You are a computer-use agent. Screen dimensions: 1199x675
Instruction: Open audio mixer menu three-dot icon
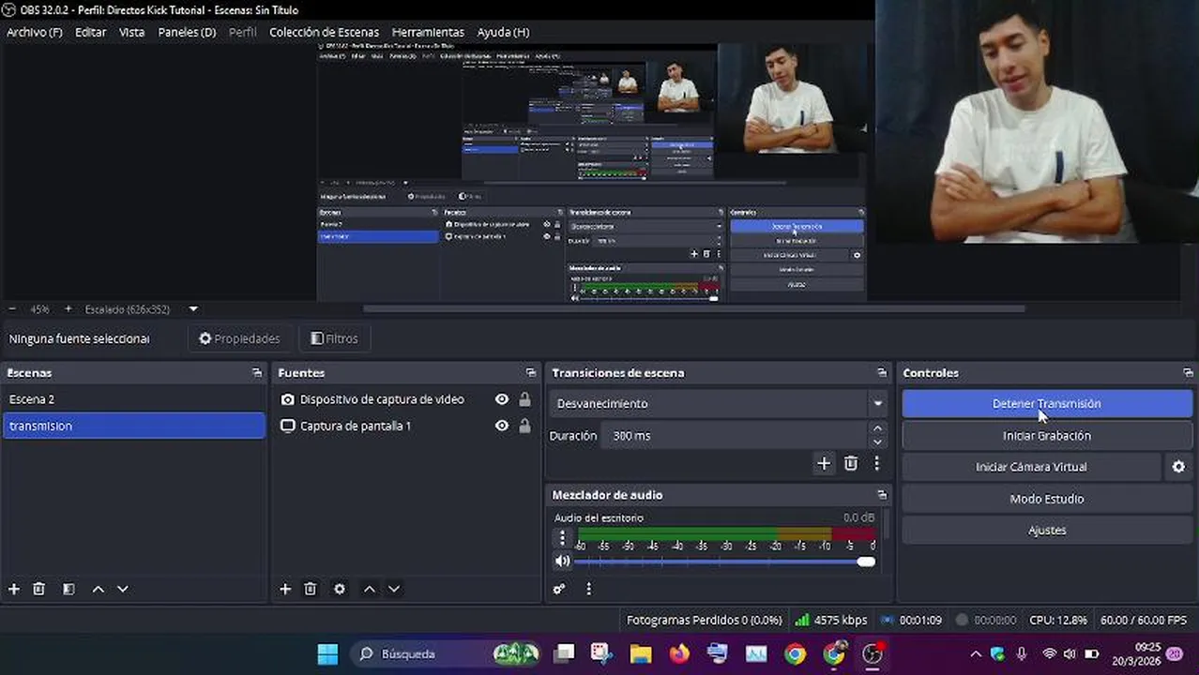(x=588, y=589)
